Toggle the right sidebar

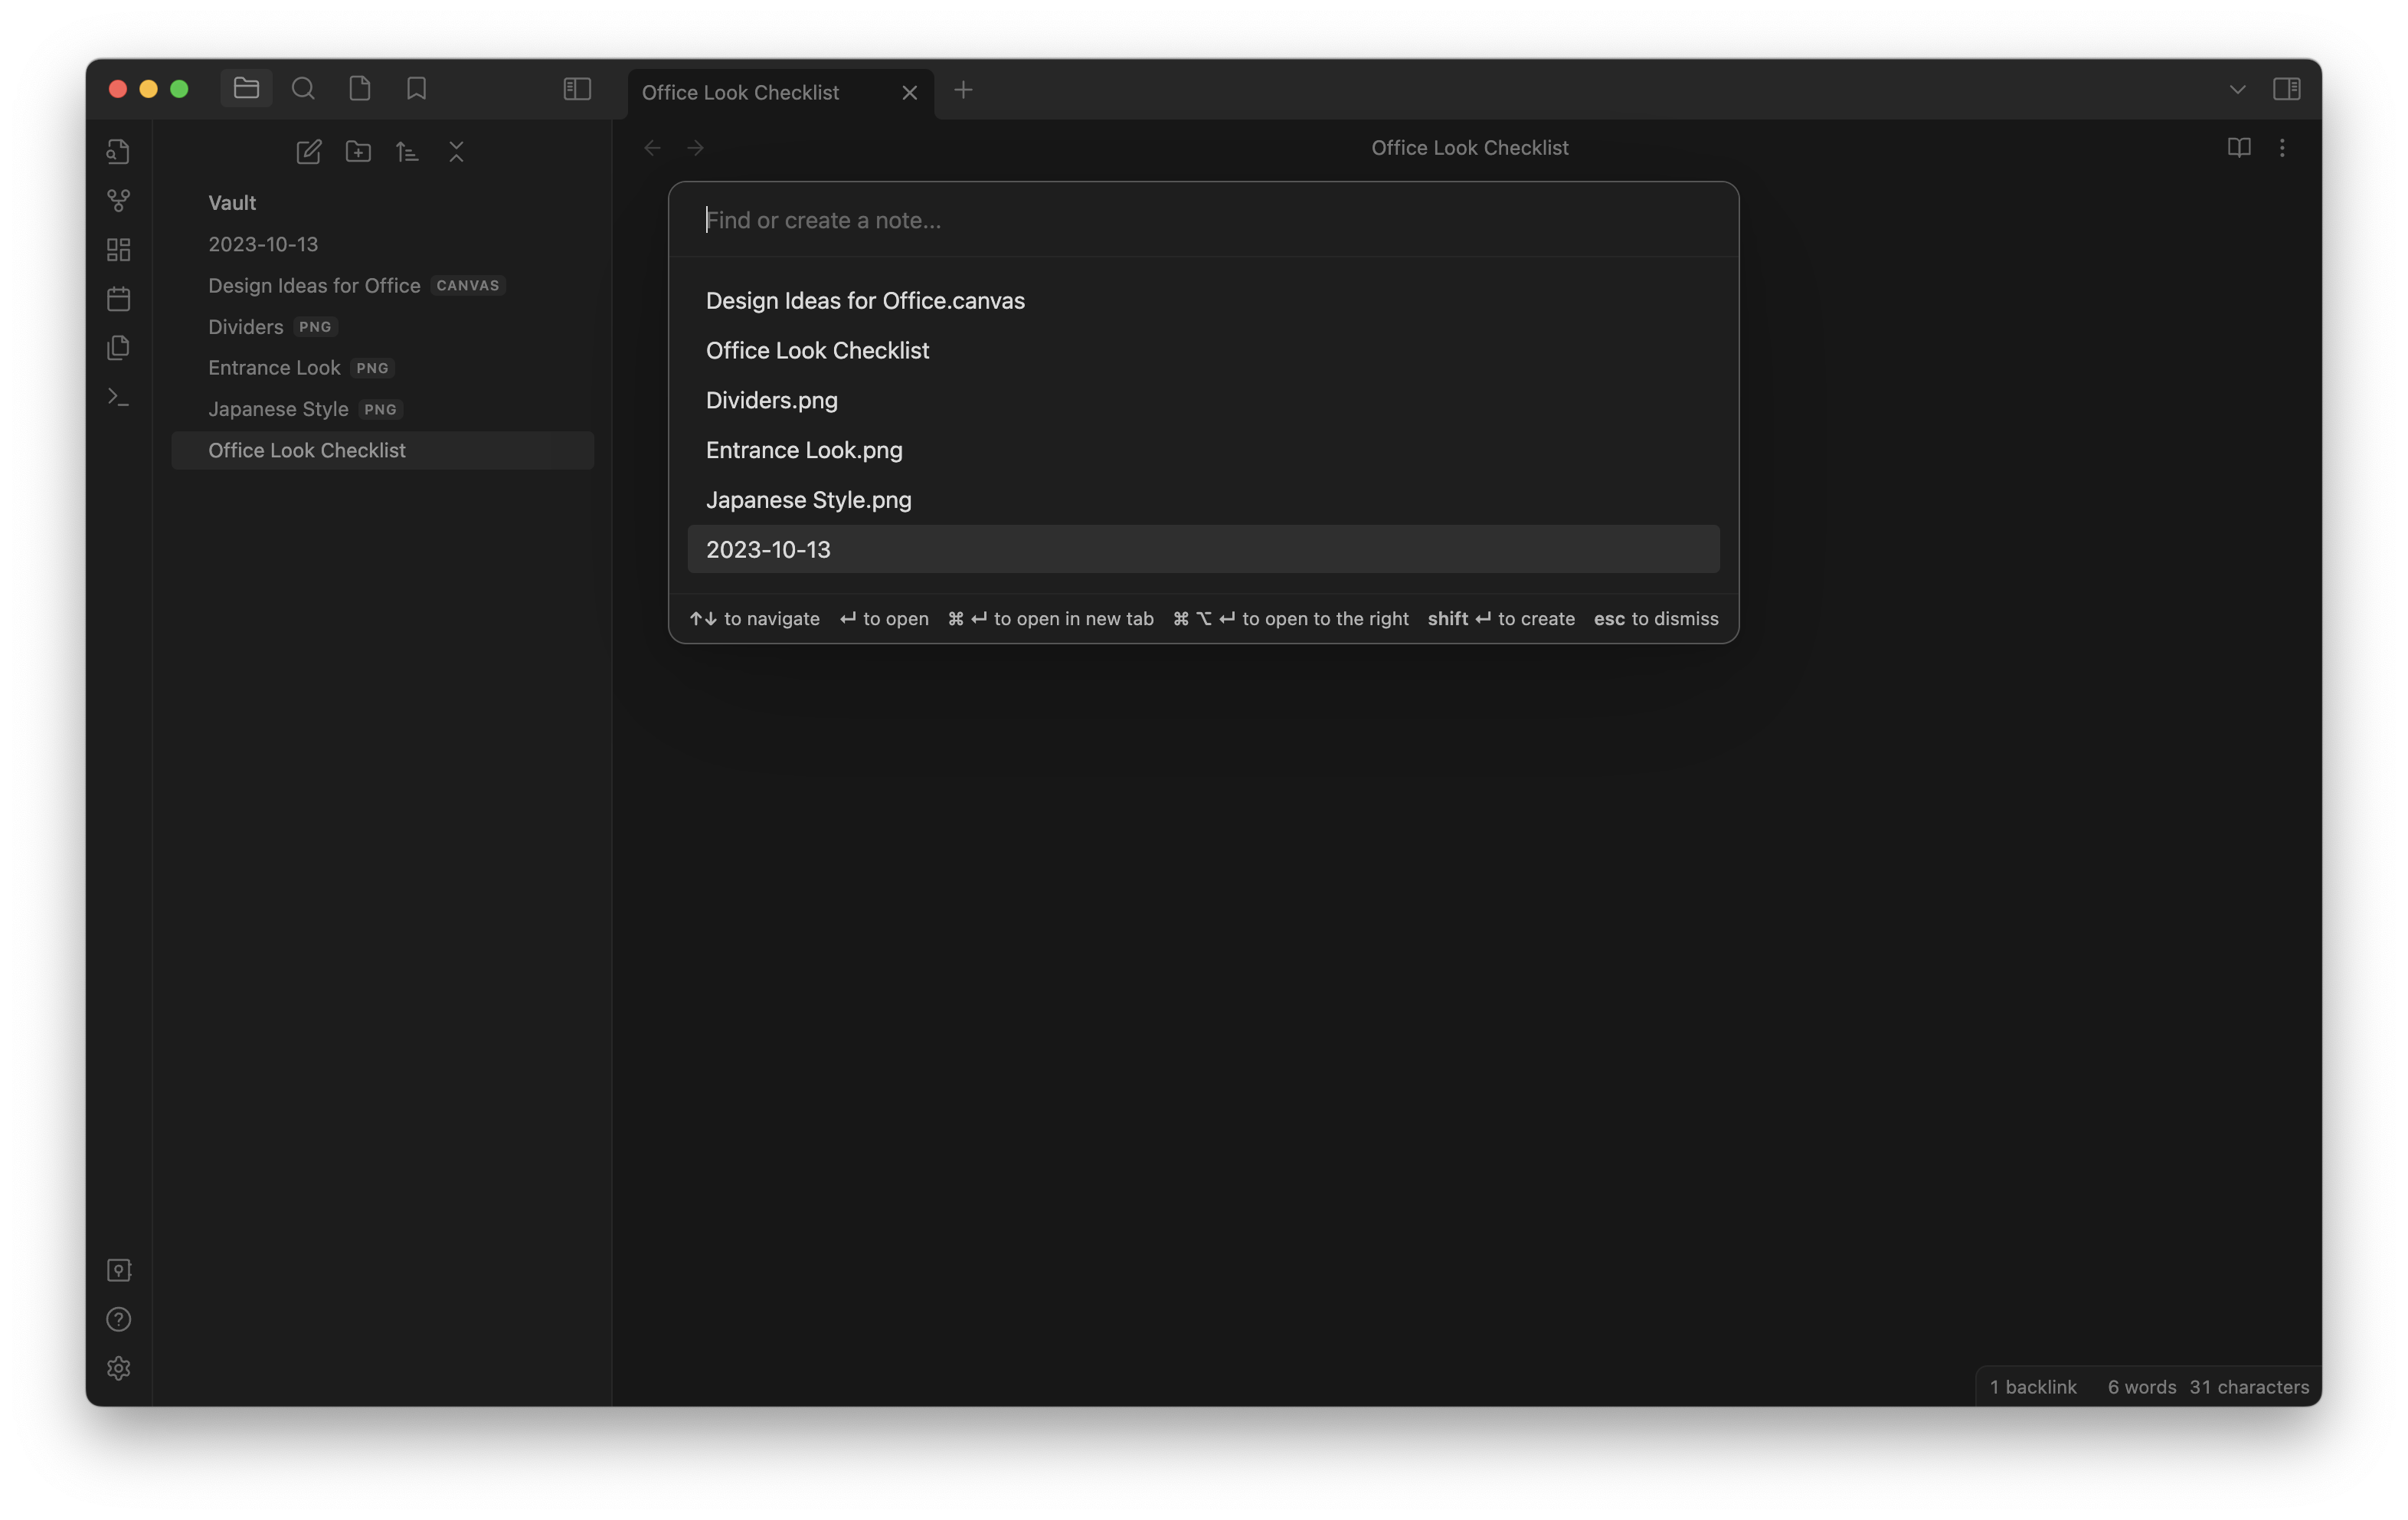(x=2288, y=88)
